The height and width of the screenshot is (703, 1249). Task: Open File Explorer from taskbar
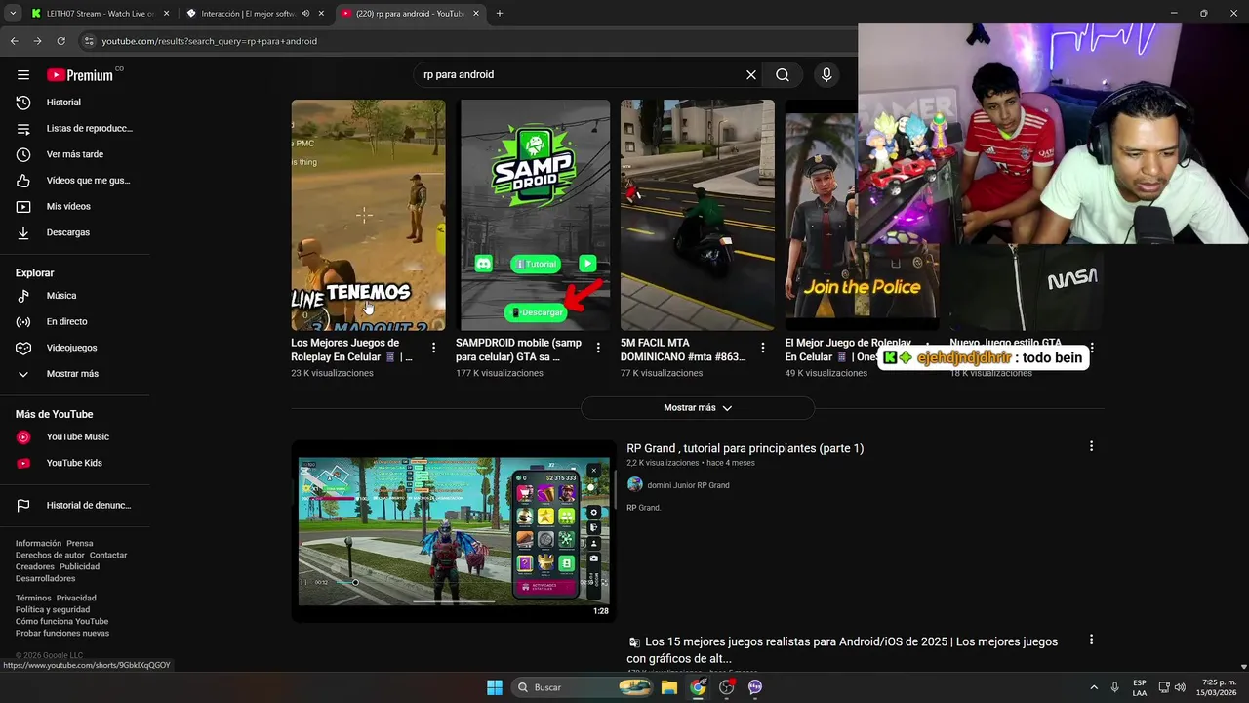[x=669, y=687]
